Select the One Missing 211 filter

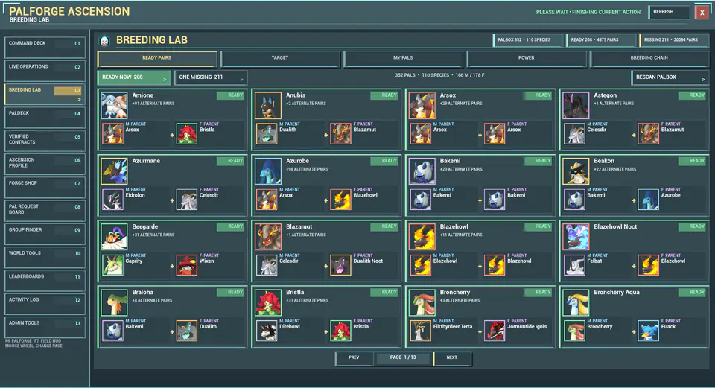tap(211, 77)
